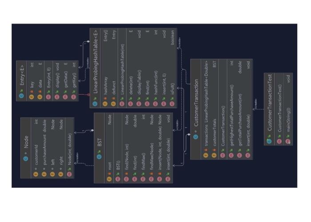The image size is (311, 222).
Task: Click the method icon beside main(String[])
Action: tap(288, 141)
